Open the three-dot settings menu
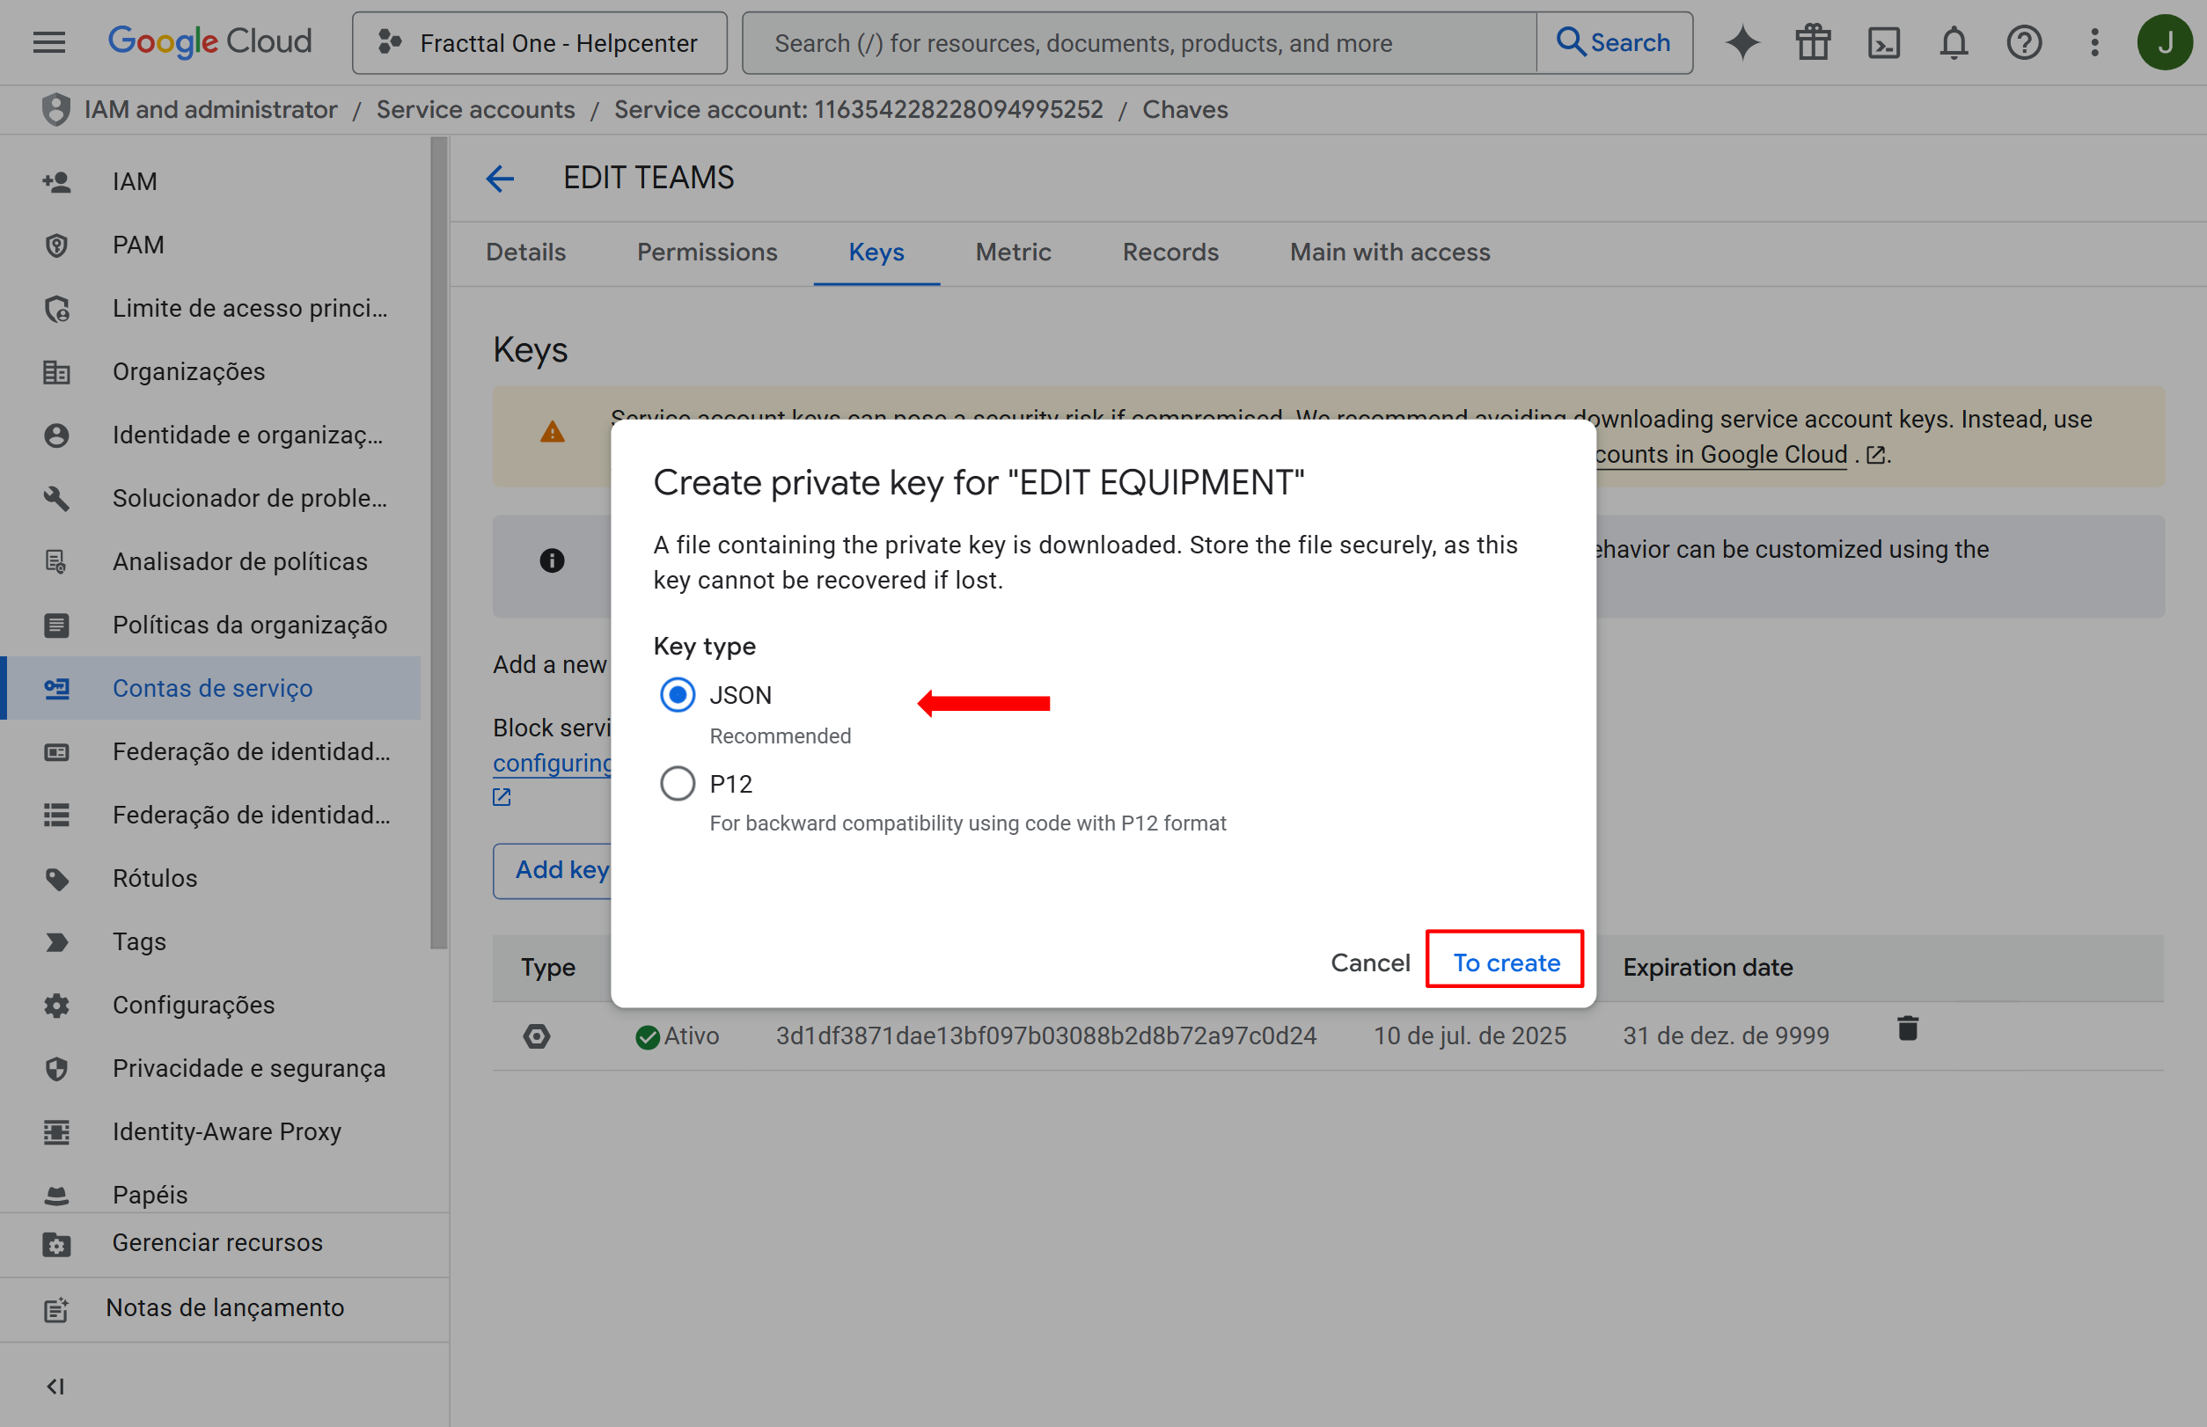Image resolution: width=2207 pixels, height=1427 pixels. pos(2093,42)
